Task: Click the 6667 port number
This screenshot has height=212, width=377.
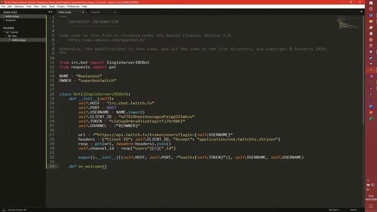Action: (x=111, y=108)
